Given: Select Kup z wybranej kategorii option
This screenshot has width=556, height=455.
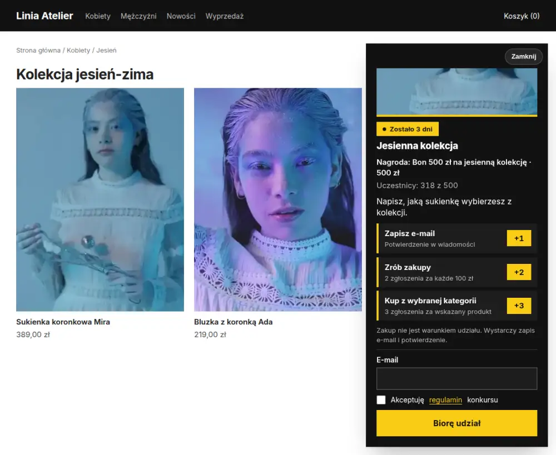Looking at the screenshot, I should [456, 306].
